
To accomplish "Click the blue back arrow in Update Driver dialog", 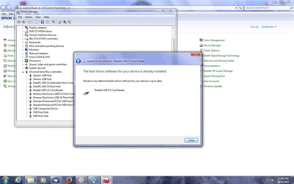I will [78, 61].
